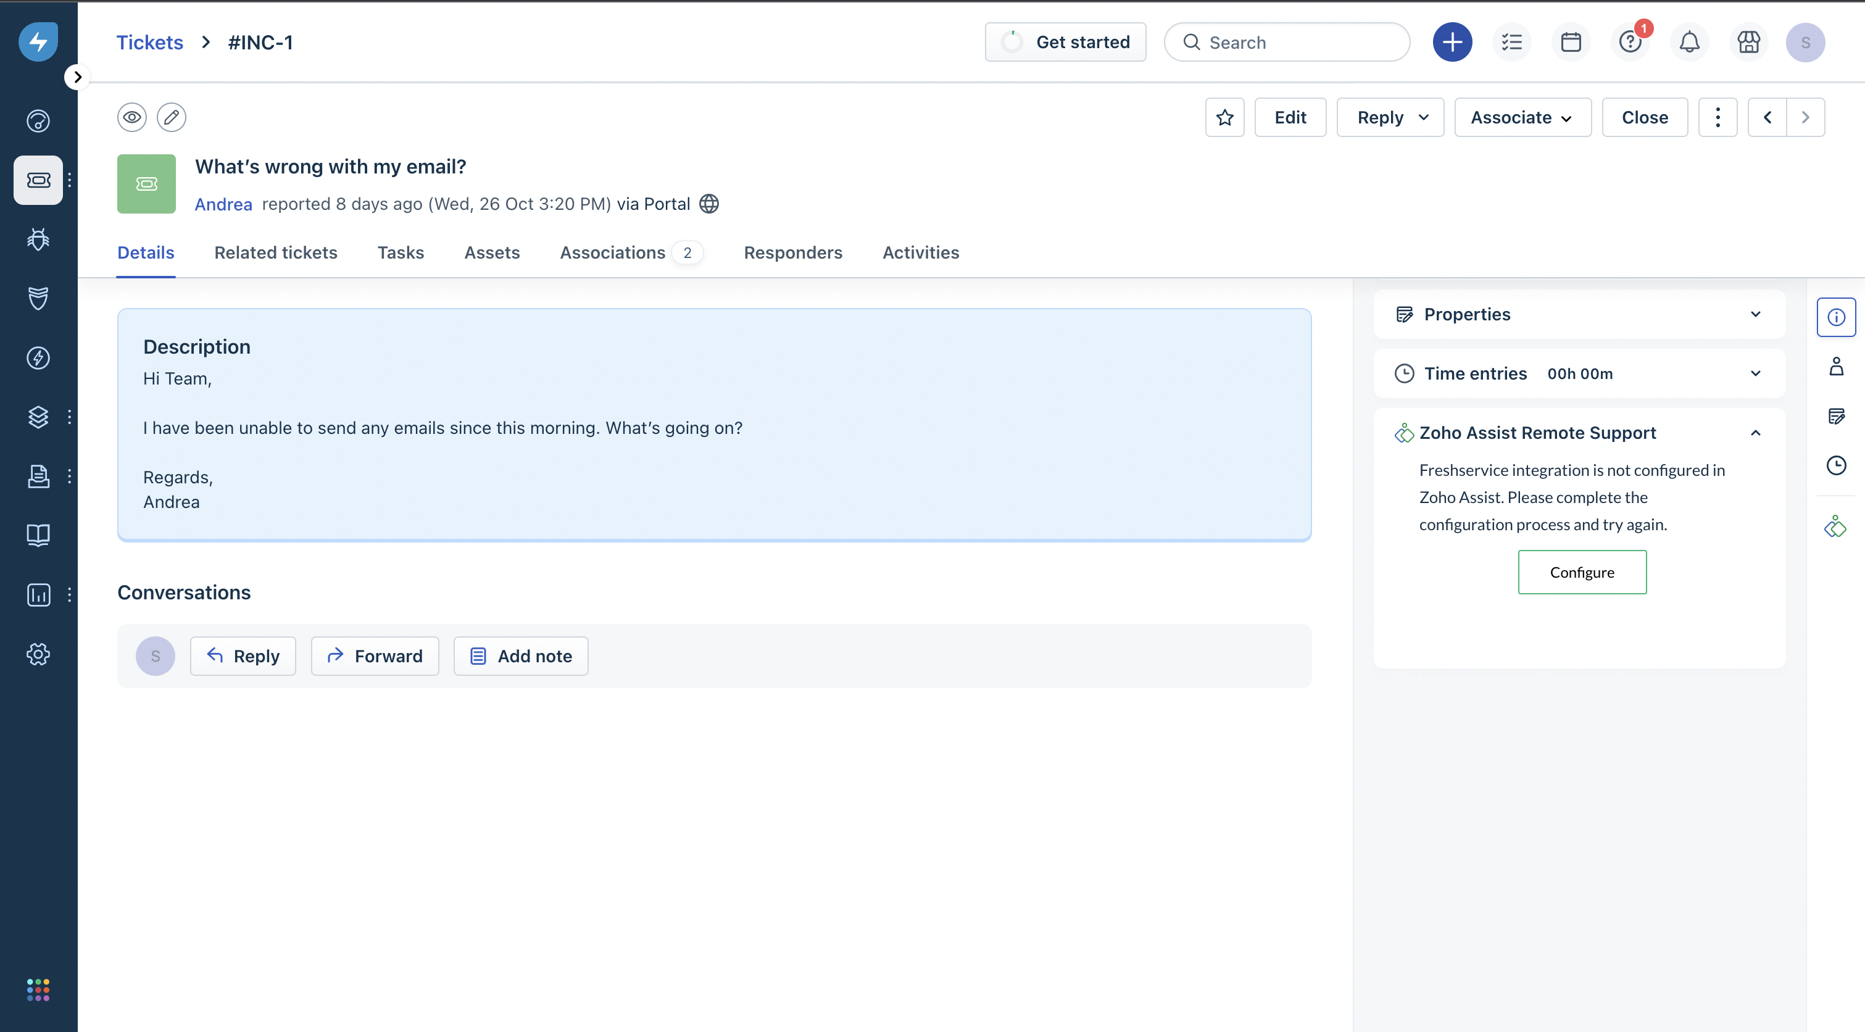
Task: Expand the sidebar with the arrow toggle
Action: coord(78,77)
